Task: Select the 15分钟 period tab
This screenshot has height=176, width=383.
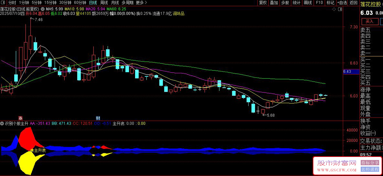Action: point(50,3)
